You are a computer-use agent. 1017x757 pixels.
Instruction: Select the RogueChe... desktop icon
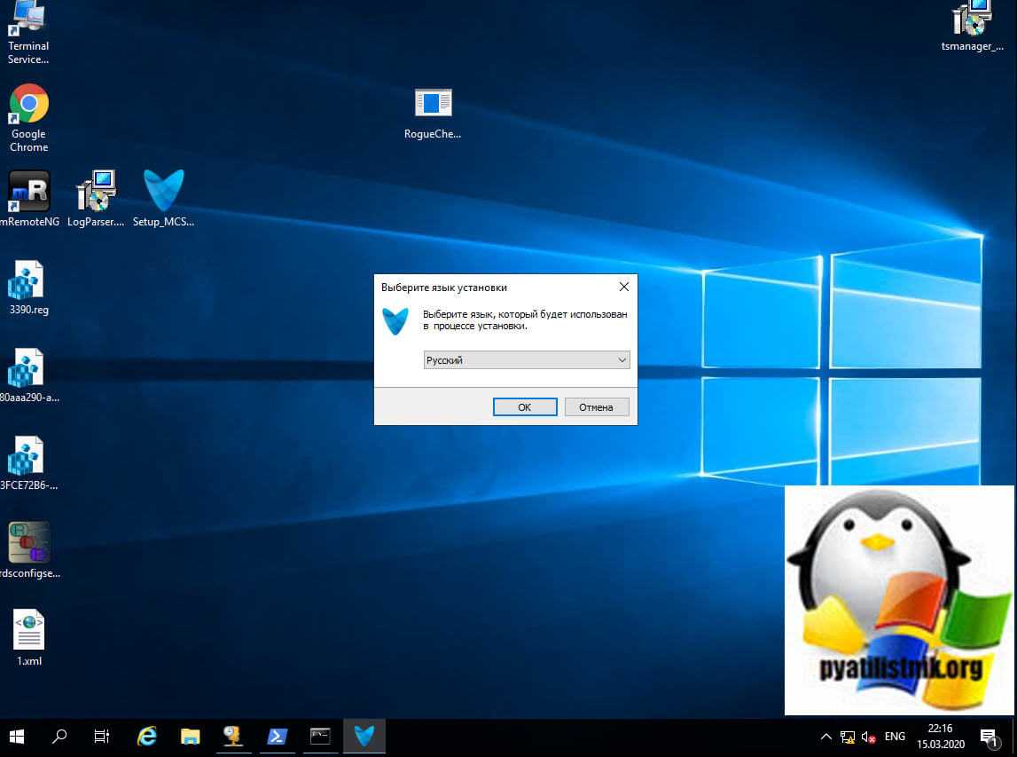(433, 104)
